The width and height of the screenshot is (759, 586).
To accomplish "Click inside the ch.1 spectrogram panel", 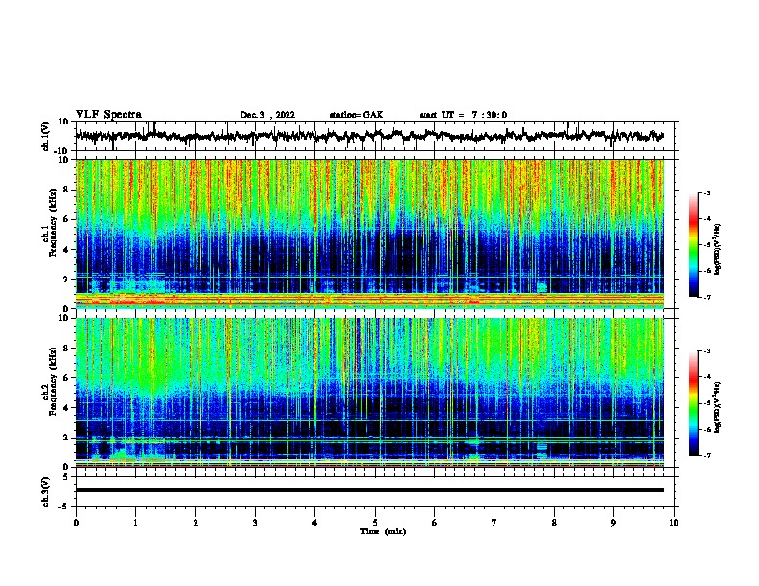I will 370,234.
